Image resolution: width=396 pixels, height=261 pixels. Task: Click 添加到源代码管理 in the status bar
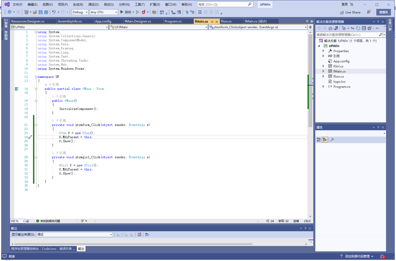(357, 256)
